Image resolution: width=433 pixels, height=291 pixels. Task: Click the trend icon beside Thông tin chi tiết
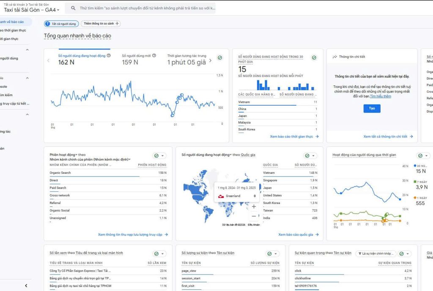click(334, 57)
